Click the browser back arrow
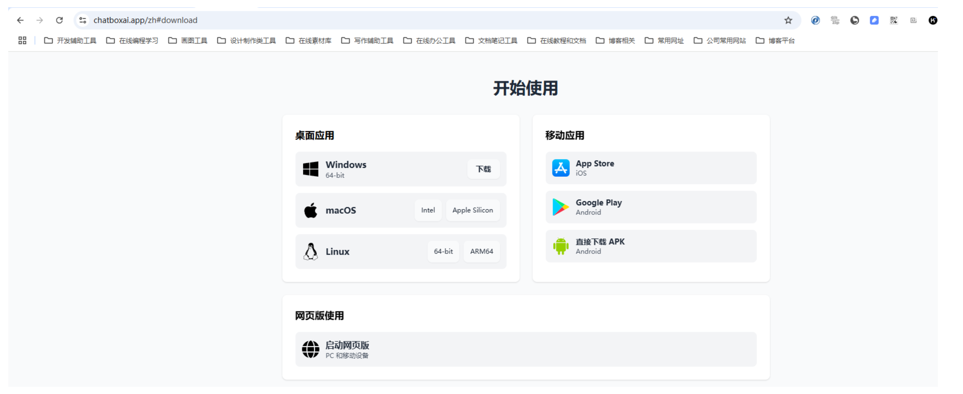Image resolution: width=963 pixels, height=394 pixels. click(x=20, y=20)
